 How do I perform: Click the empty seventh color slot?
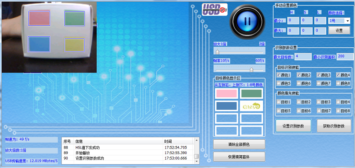pos(226,130)
